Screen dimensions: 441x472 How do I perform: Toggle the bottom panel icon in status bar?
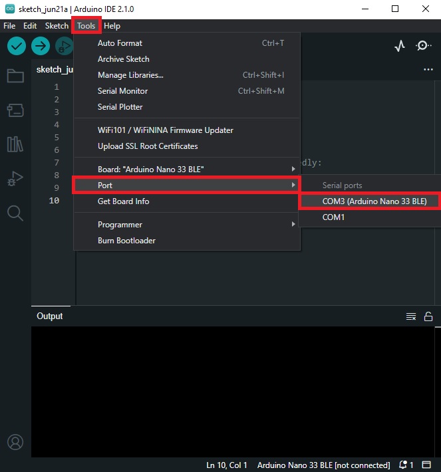coord(426,465)
